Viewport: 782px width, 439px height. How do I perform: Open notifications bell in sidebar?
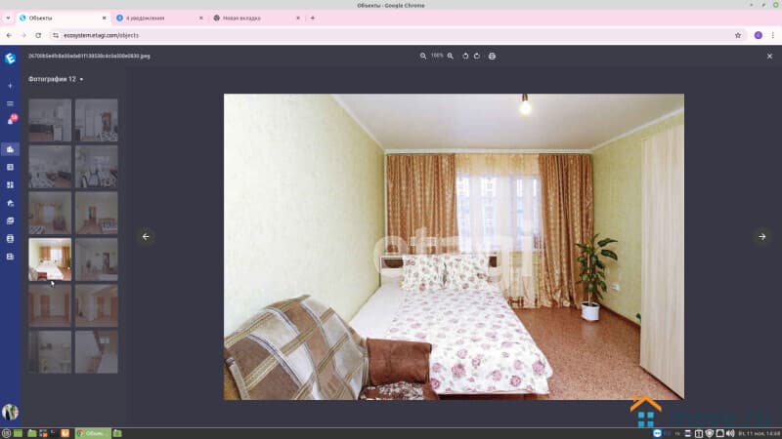point(11,121)
